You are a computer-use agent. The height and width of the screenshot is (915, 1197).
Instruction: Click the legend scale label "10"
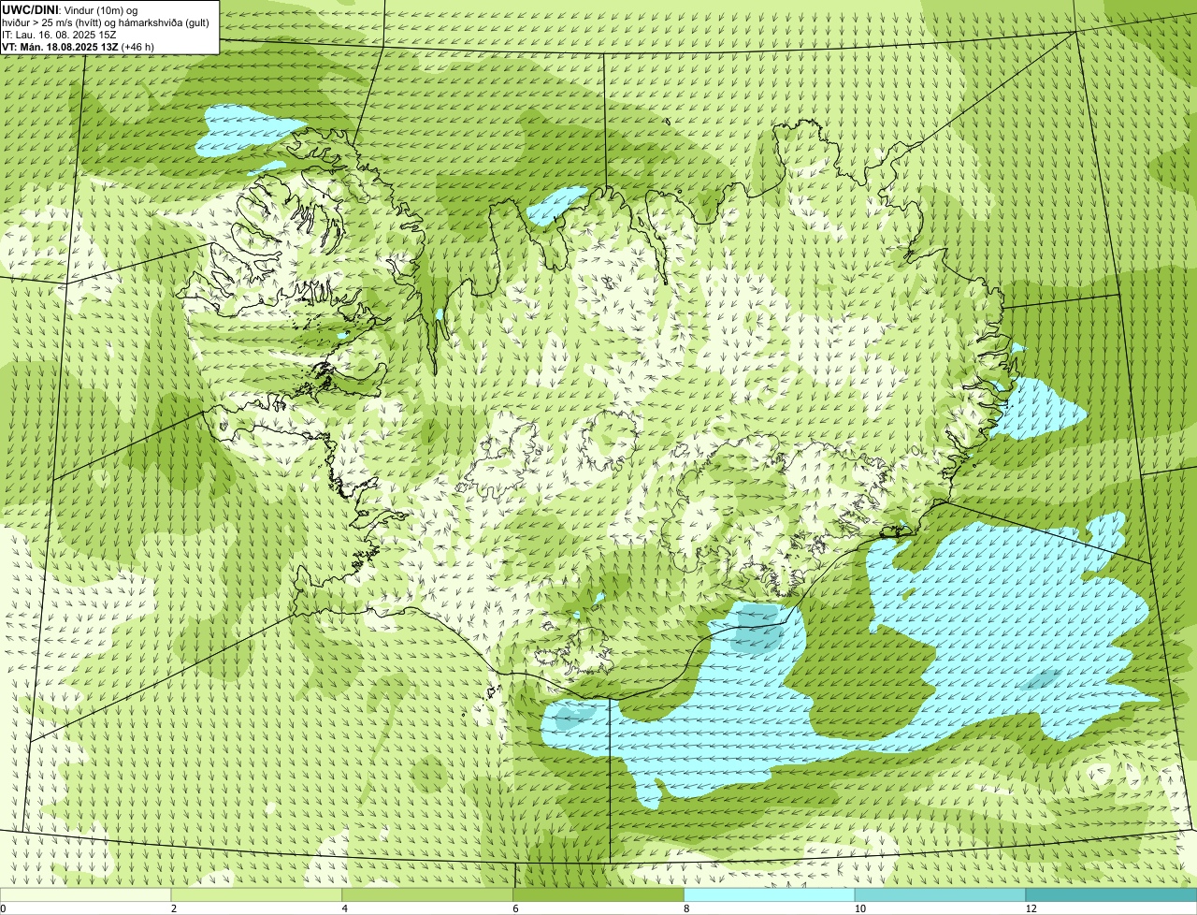pos(858,908)
